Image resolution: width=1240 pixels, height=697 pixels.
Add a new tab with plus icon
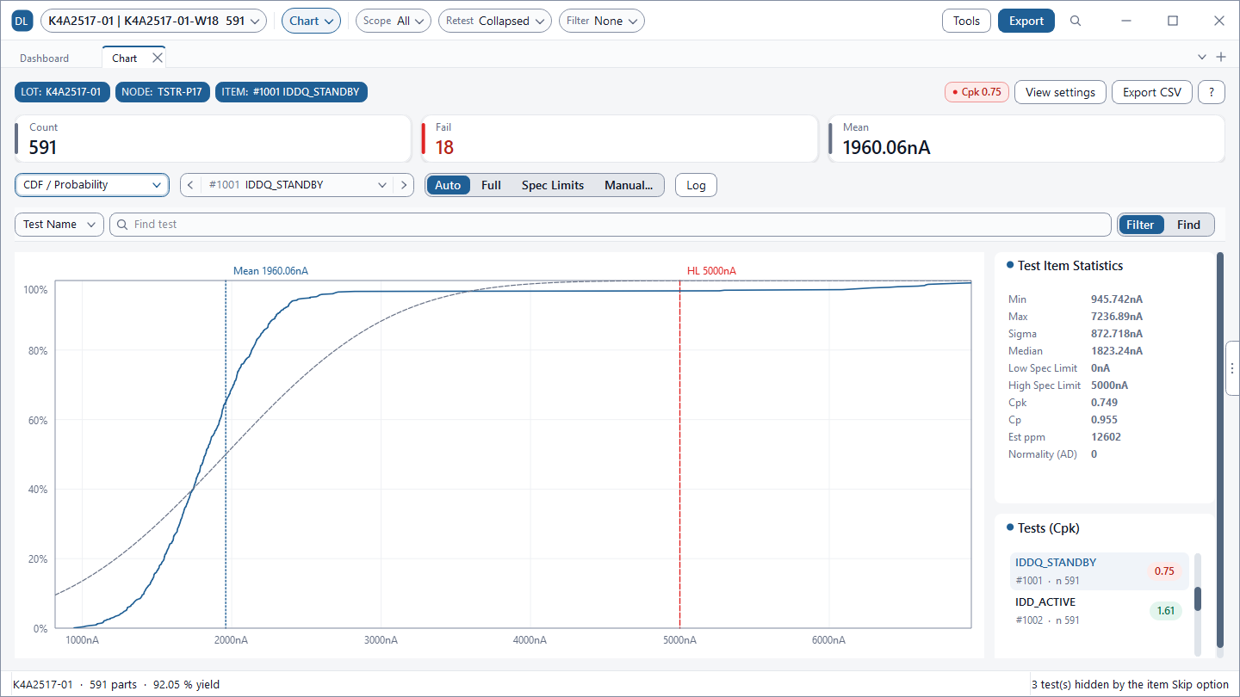(1220, 58)
